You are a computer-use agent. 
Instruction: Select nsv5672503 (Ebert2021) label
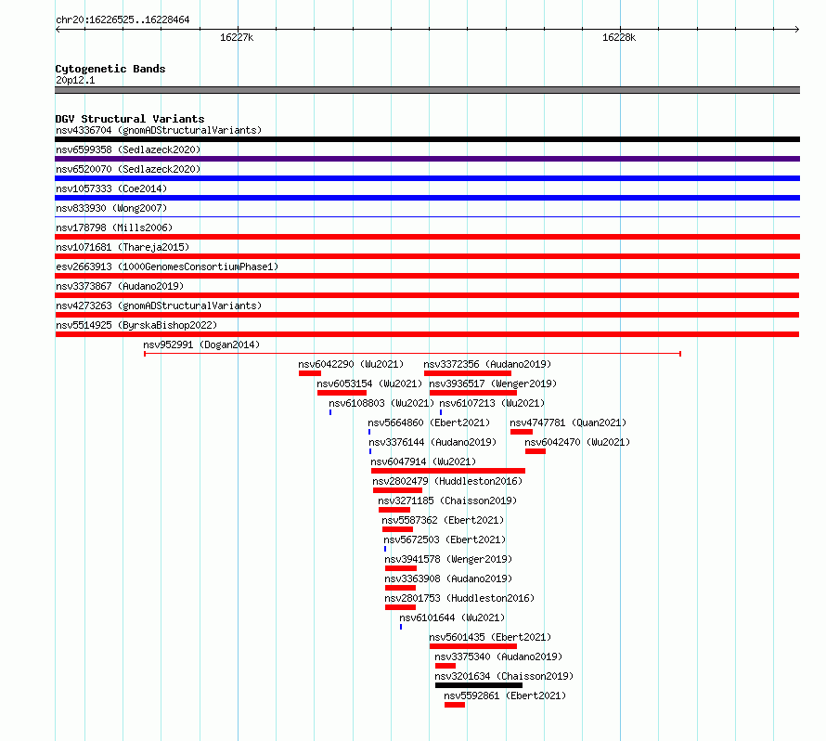coord(445,539)
